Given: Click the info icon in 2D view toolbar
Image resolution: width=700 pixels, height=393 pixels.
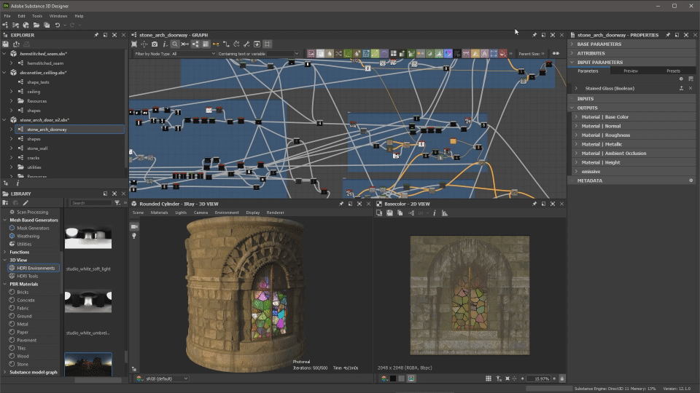Looking at the screenshot, I should [x=435, y=213].
